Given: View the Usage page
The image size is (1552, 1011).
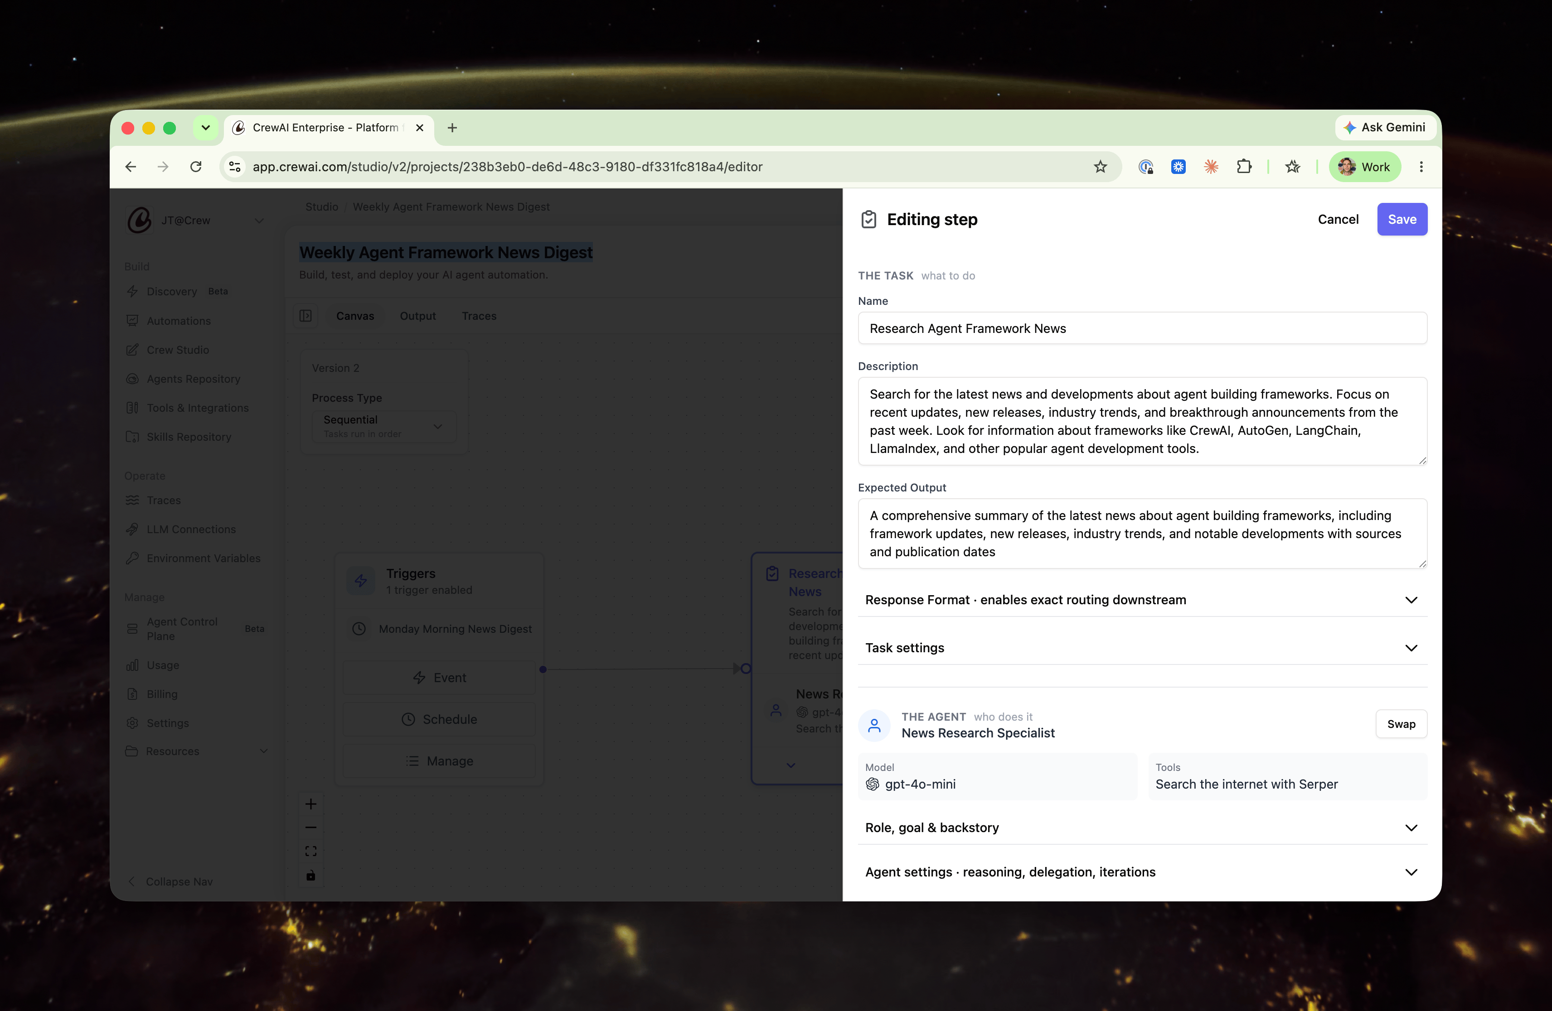Looking at the screenshot, I should coord(162,665).
